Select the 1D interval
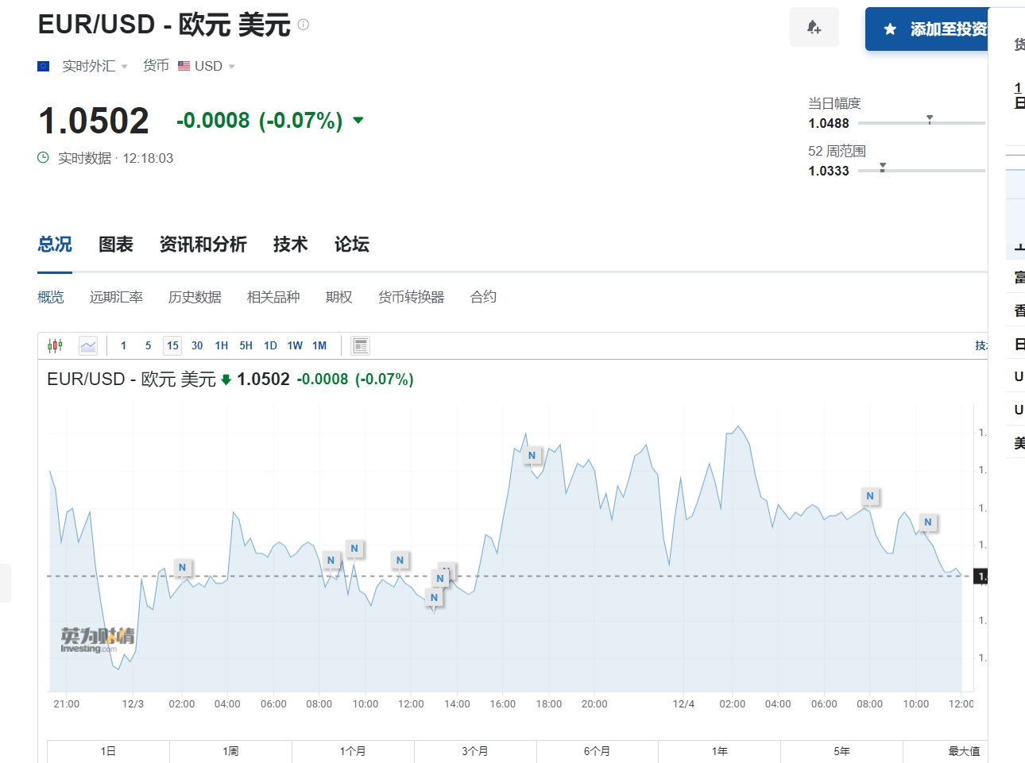 pos(270,345)
